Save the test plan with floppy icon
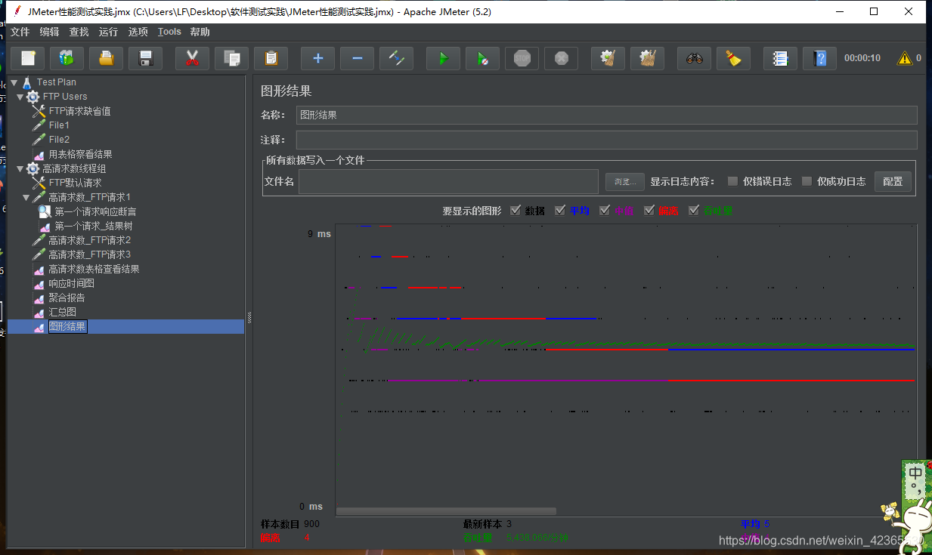 click(146, 58)
